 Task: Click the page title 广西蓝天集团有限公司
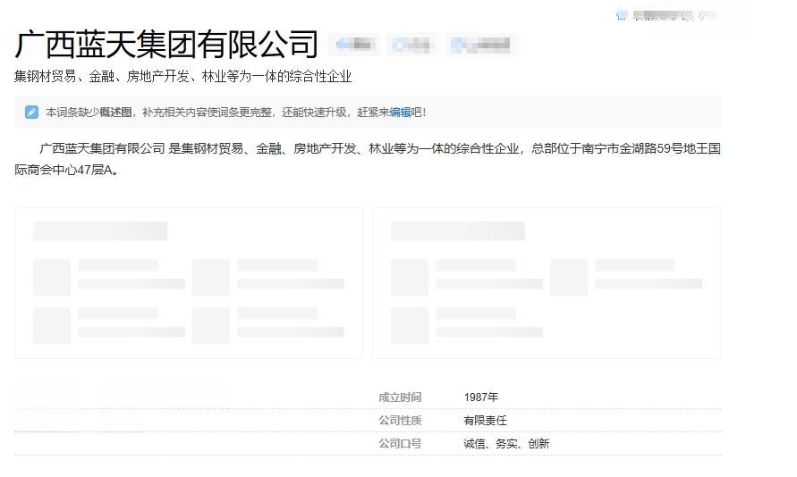[166, 45]
